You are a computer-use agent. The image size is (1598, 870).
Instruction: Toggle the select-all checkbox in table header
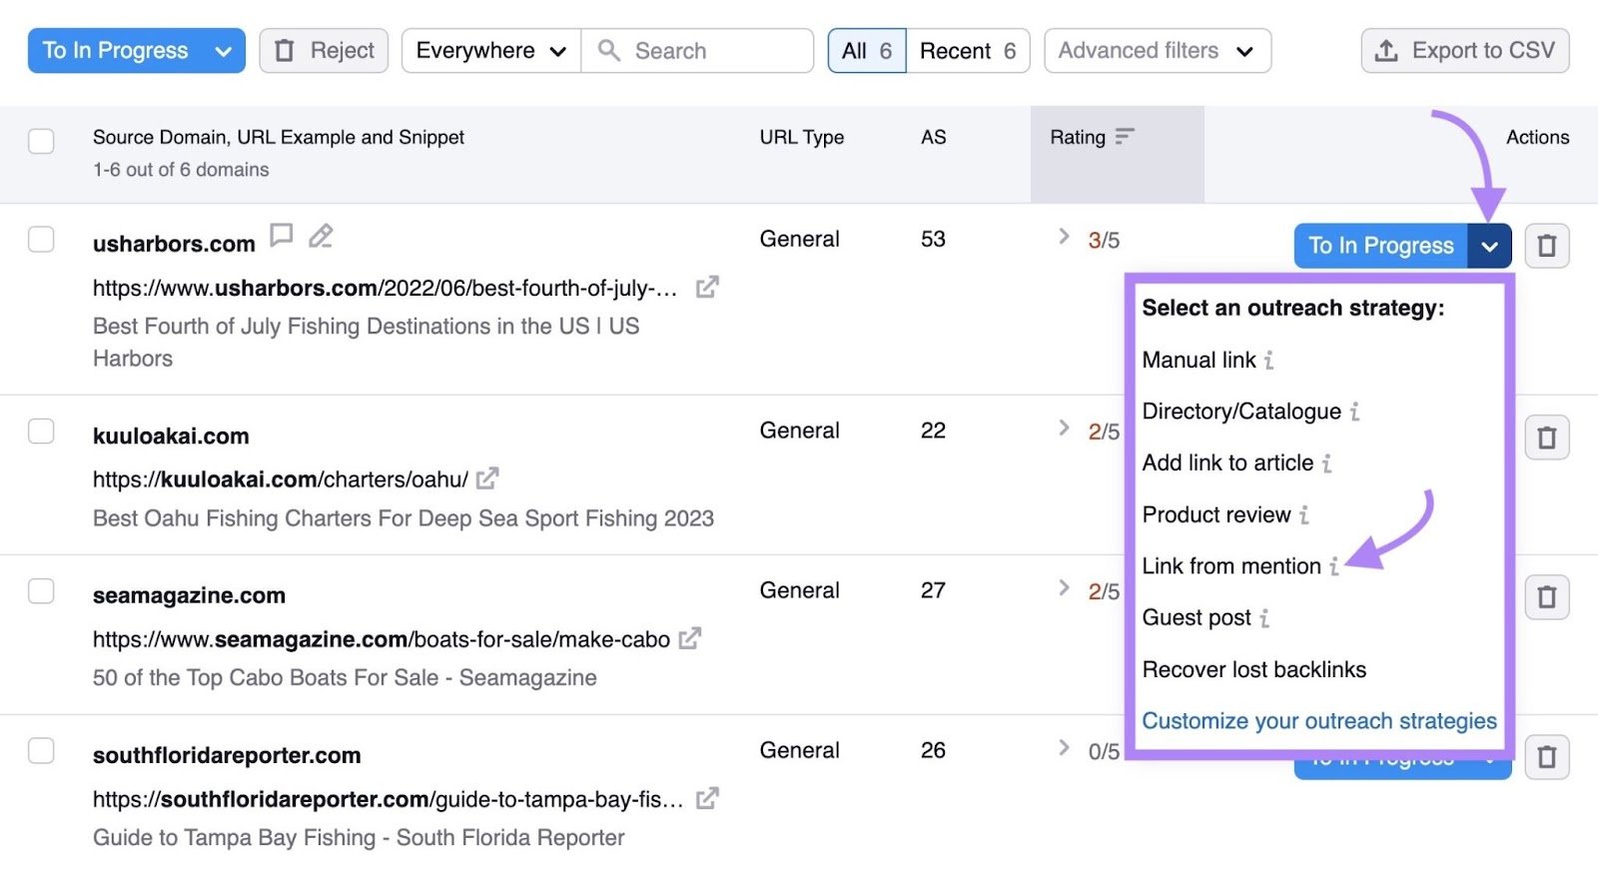pyautogui.click(x=41, y=141)
